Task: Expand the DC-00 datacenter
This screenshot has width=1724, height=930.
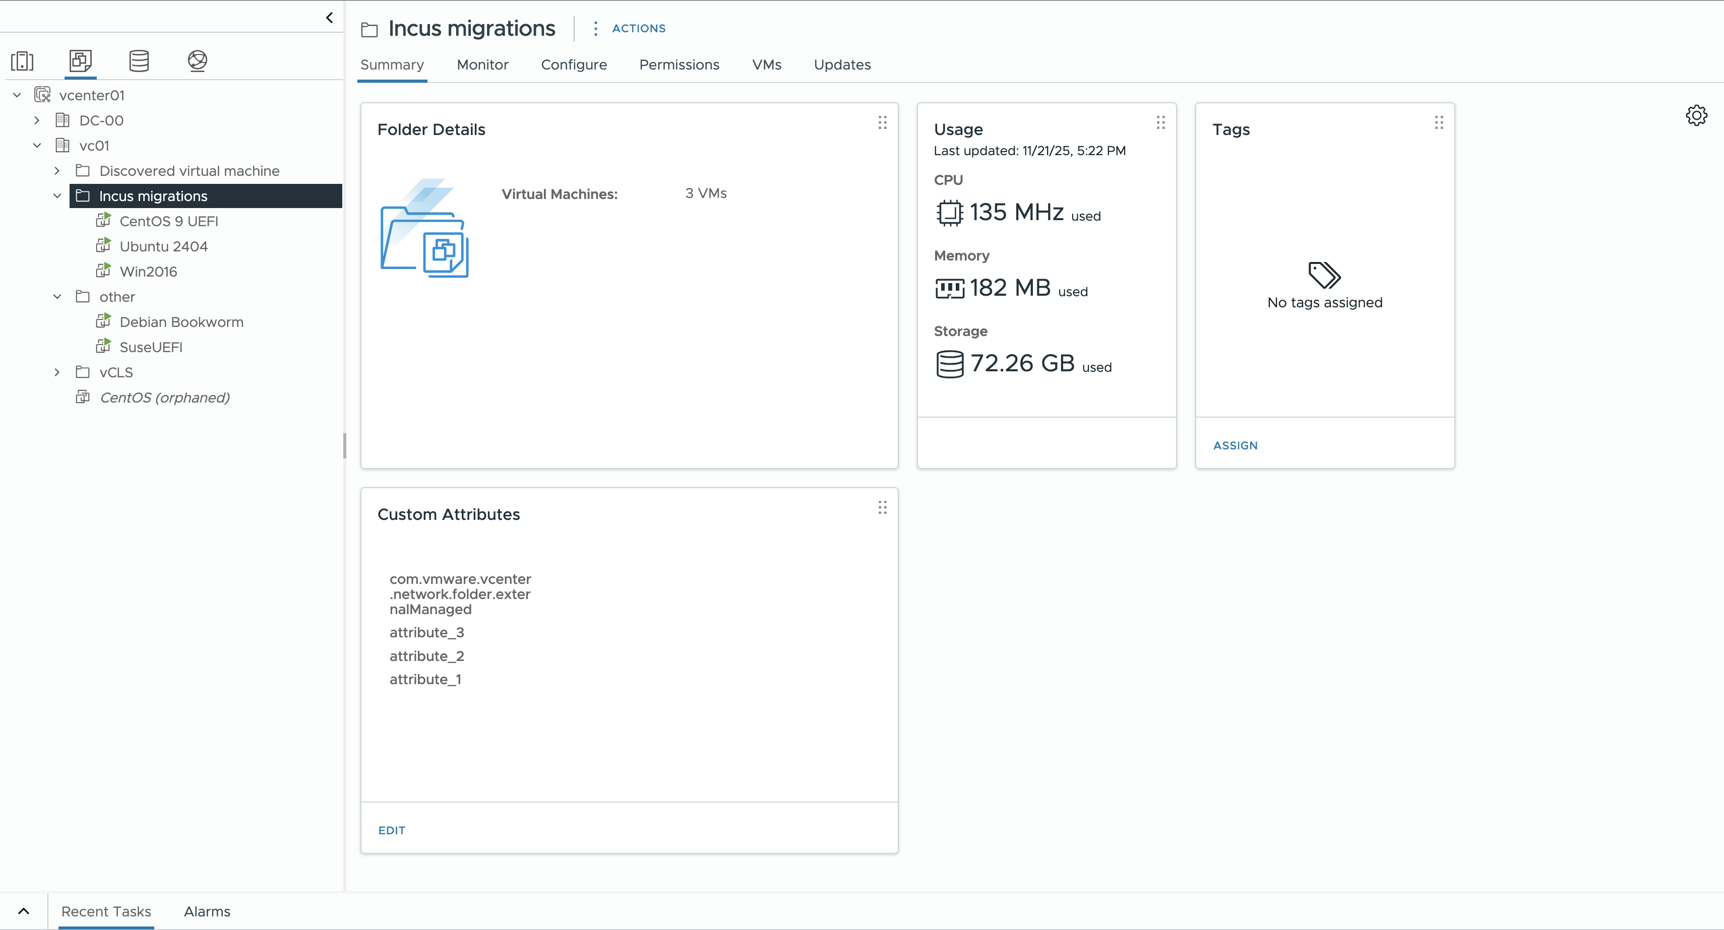Action: [37, 120]
